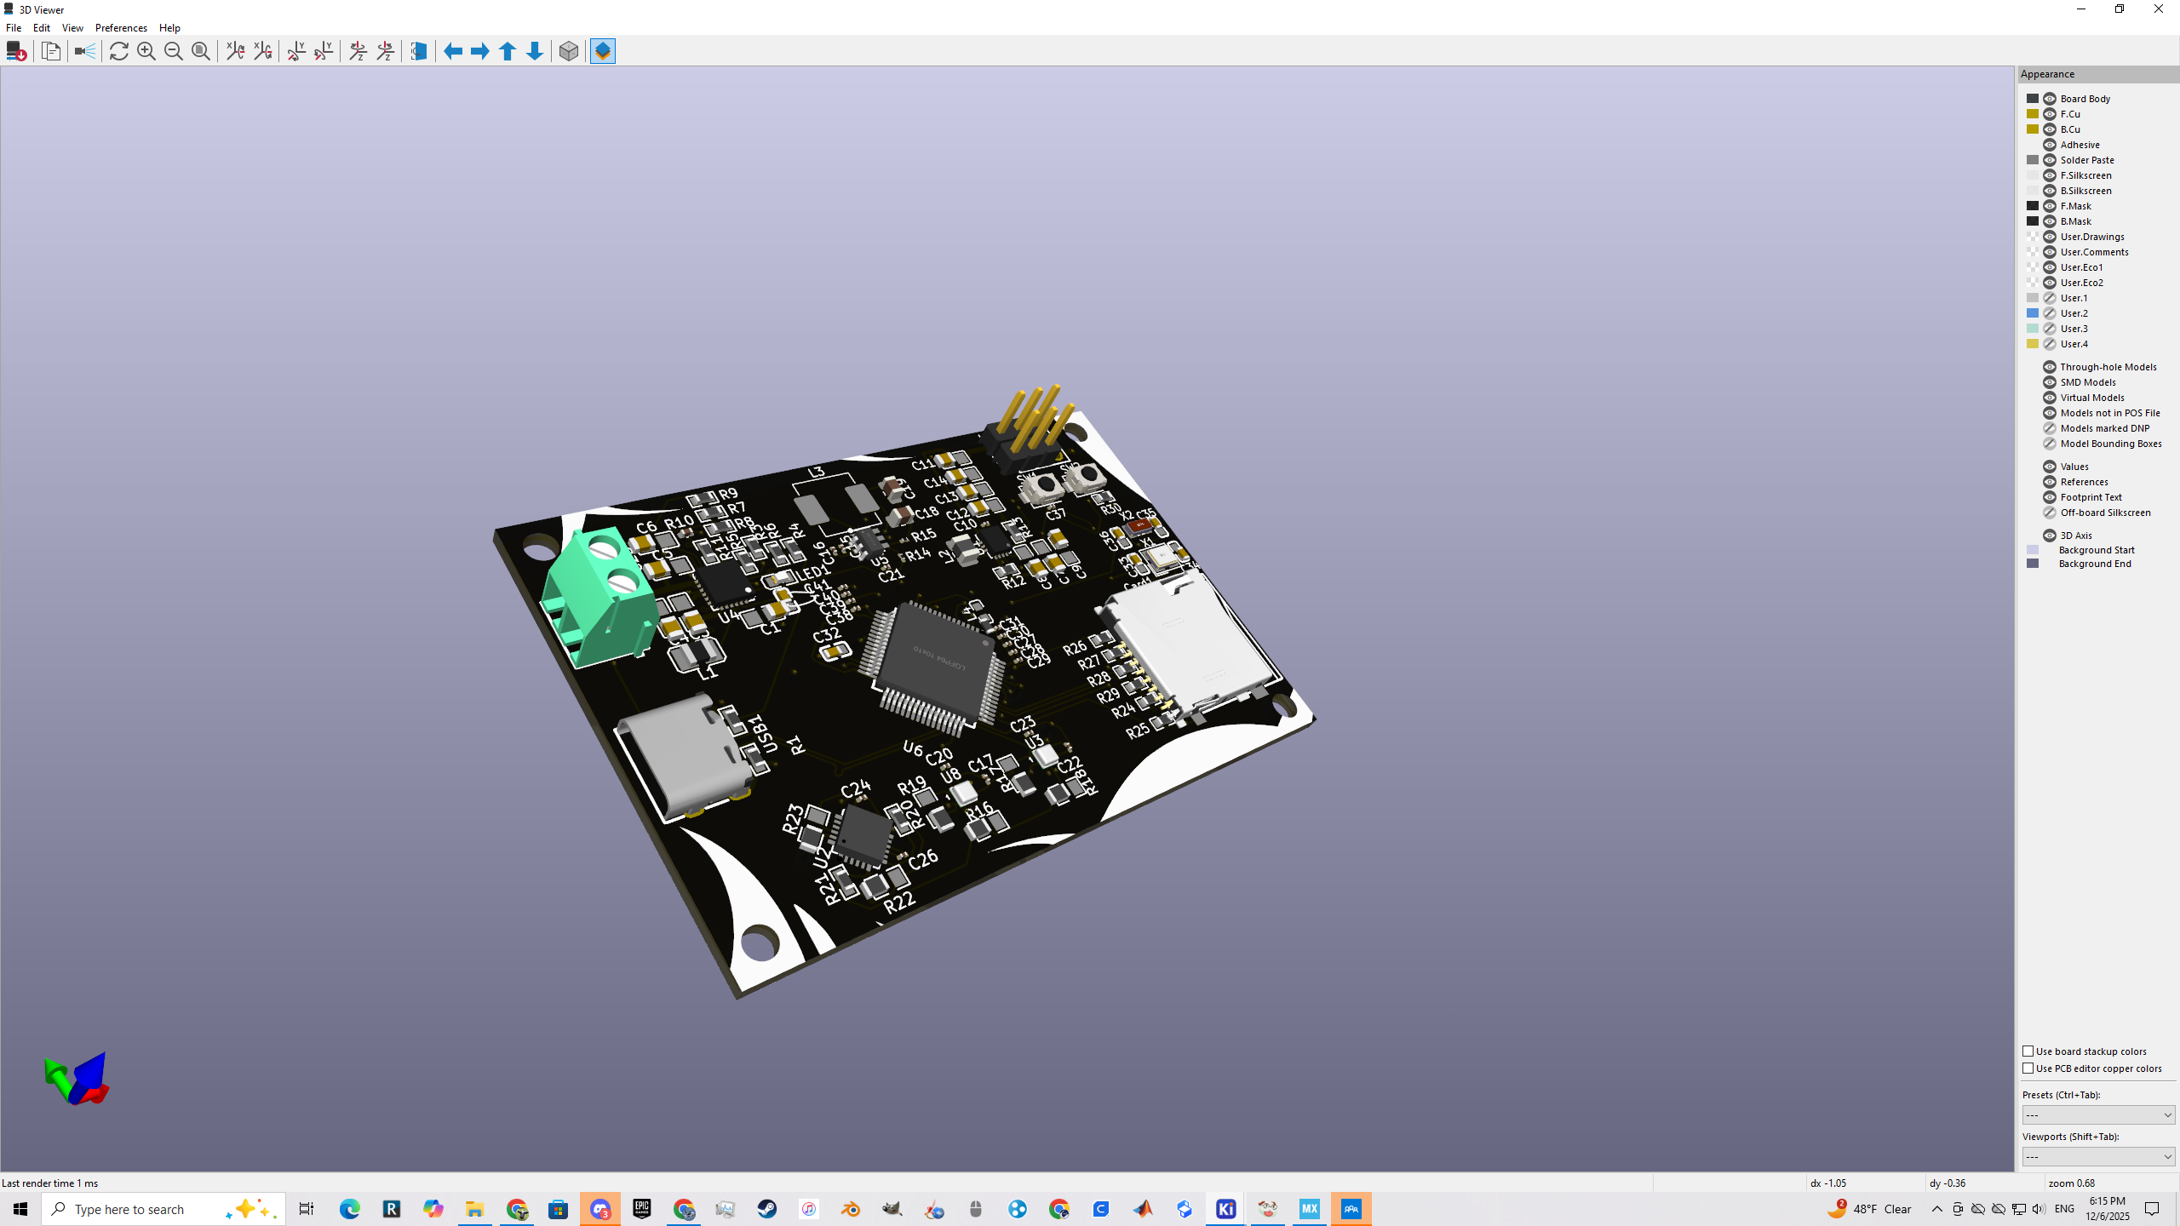Toggle the raytracing render icon
Screen dimensions: 2180x1226
pyautogui.click(x=85, y=51)
